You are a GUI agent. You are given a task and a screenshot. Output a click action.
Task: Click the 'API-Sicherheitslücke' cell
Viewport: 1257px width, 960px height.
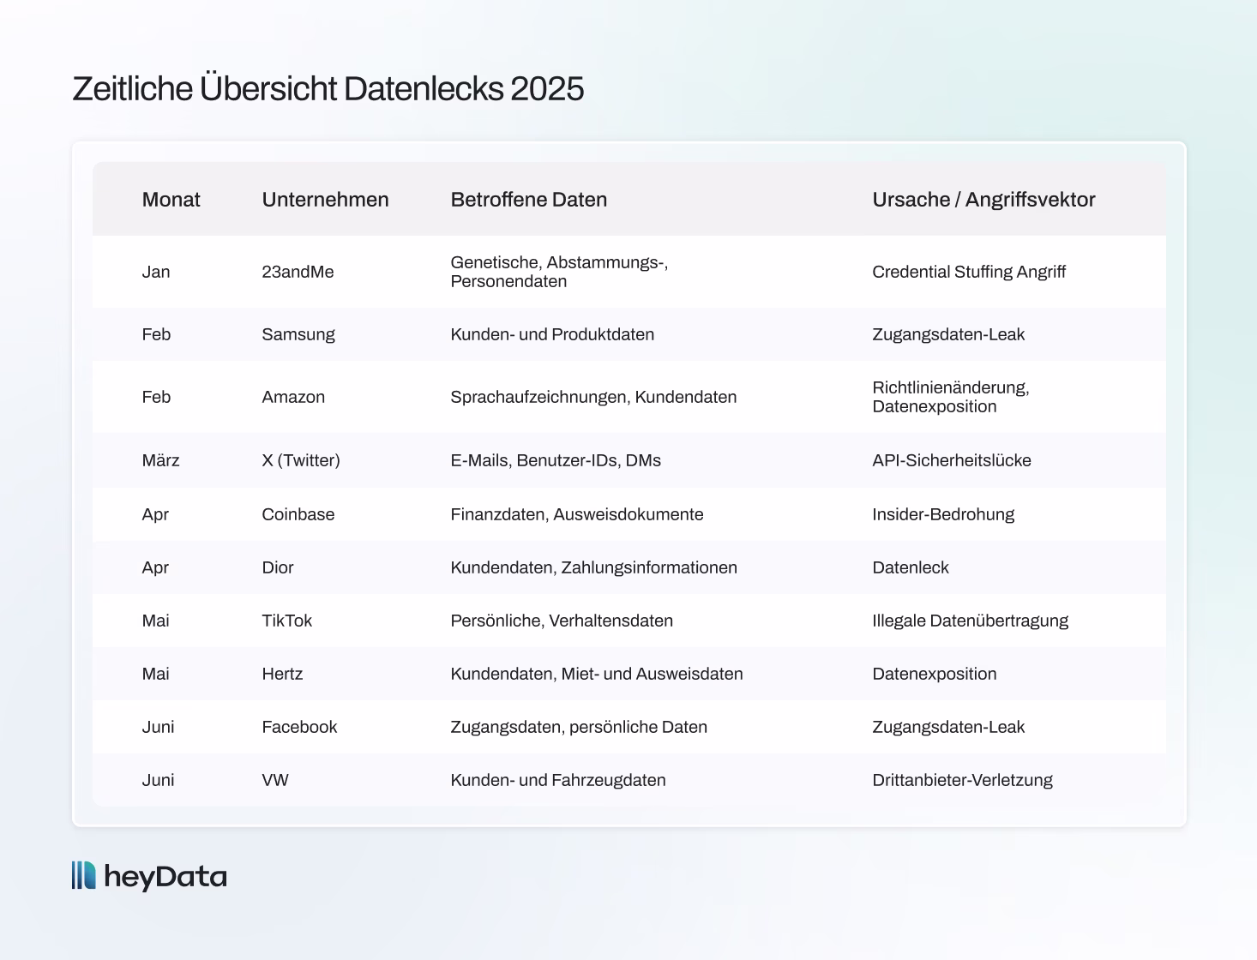pos(952,460)
